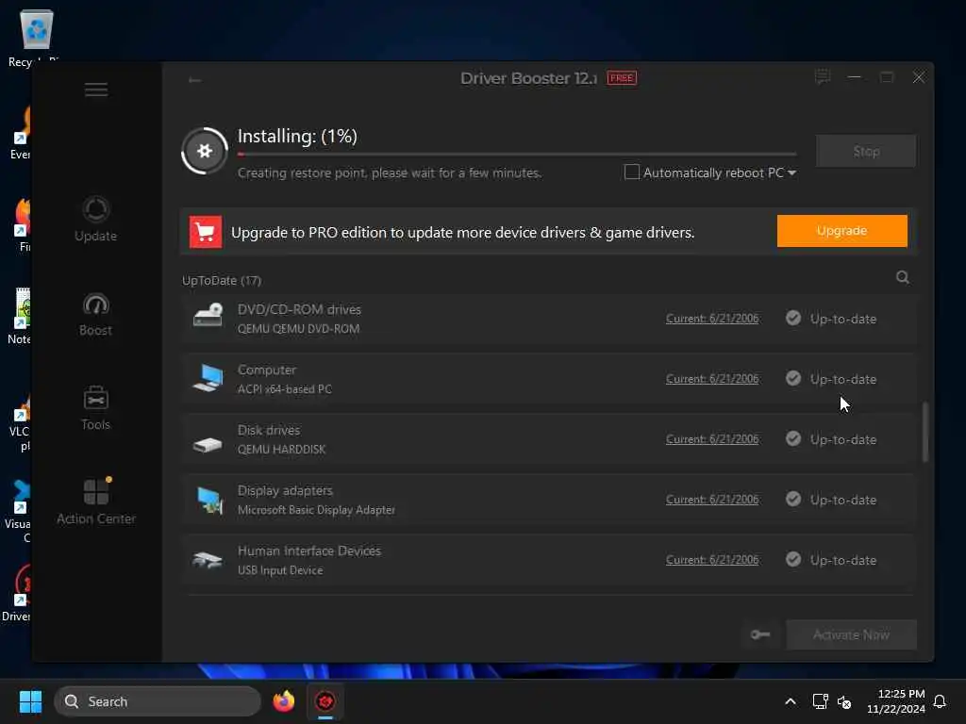Click check mark for Computer row
966x724 pixels.
[x=792, y=378]
